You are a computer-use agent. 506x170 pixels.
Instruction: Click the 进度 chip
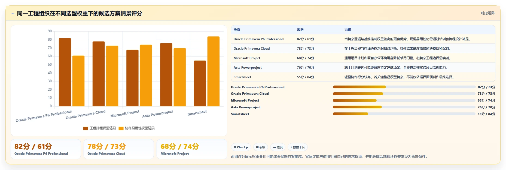278,147
